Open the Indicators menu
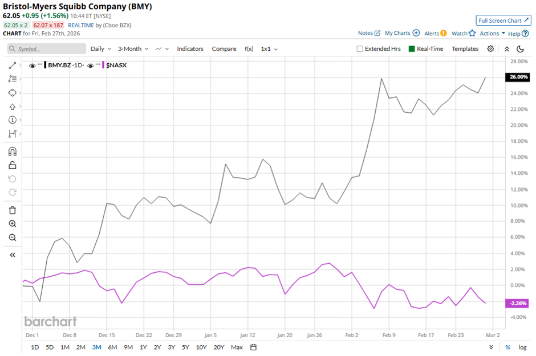Viewport: 536px width, 356px height. click(190, 49)
